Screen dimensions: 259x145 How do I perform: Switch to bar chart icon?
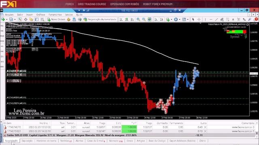121,20
